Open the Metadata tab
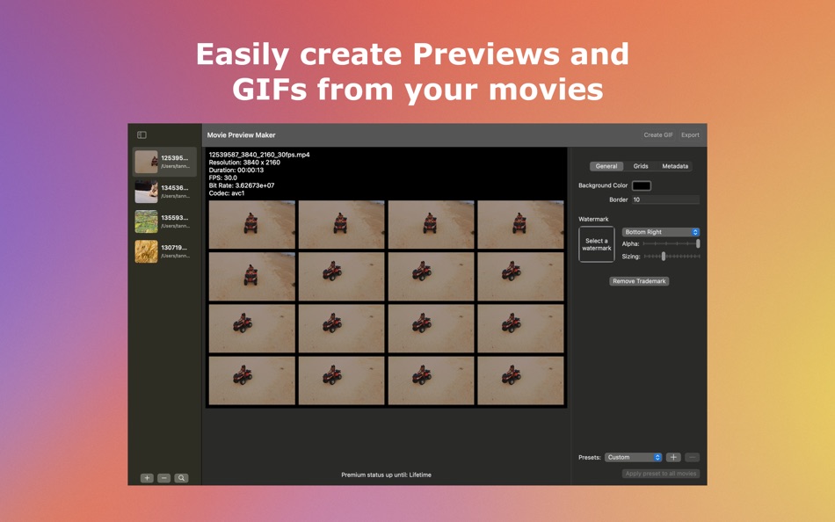The width and height of the screenshot is (835, 522). pos(675,166)
